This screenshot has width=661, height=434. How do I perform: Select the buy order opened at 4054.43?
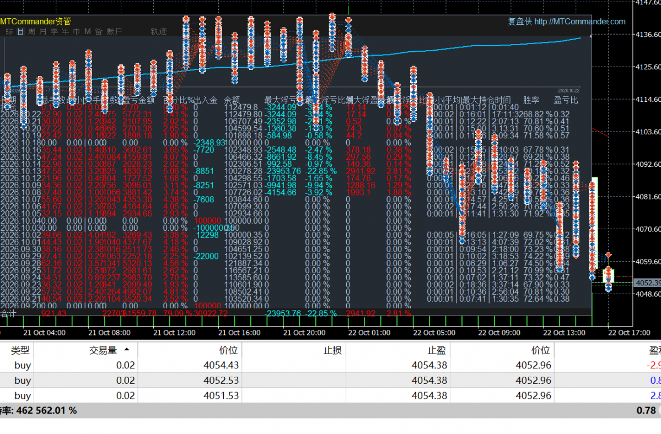tap(331, 365)
